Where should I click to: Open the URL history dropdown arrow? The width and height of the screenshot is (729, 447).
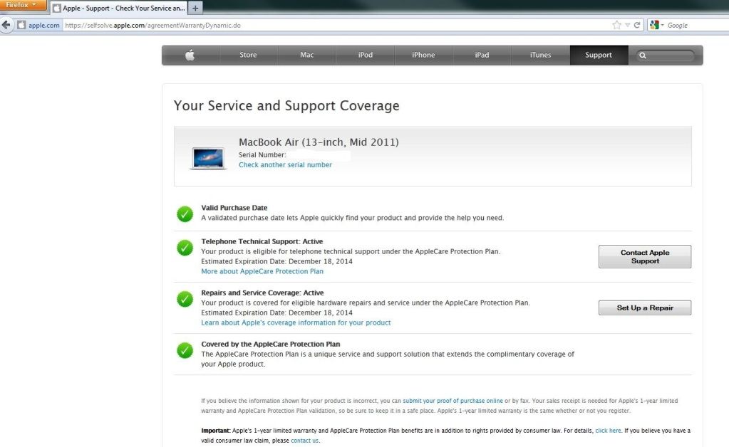point(627,25)
